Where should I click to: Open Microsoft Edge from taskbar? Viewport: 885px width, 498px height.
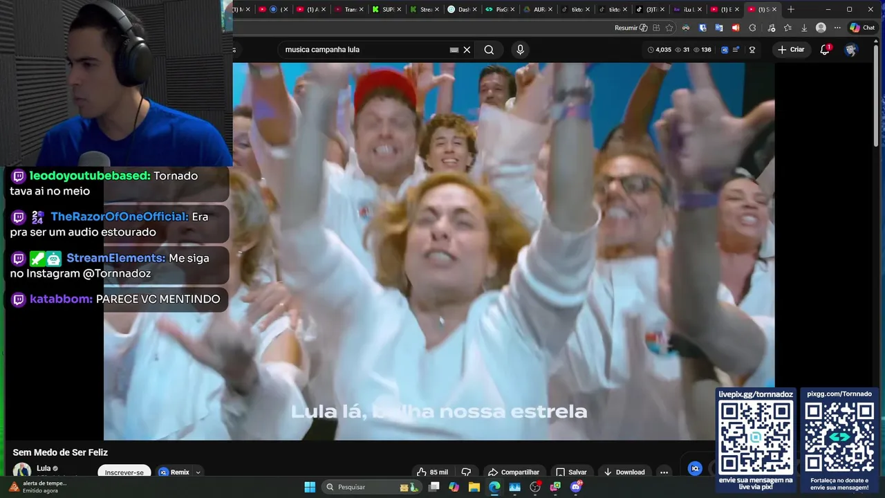pyautogui.click(x=494, y=487)
